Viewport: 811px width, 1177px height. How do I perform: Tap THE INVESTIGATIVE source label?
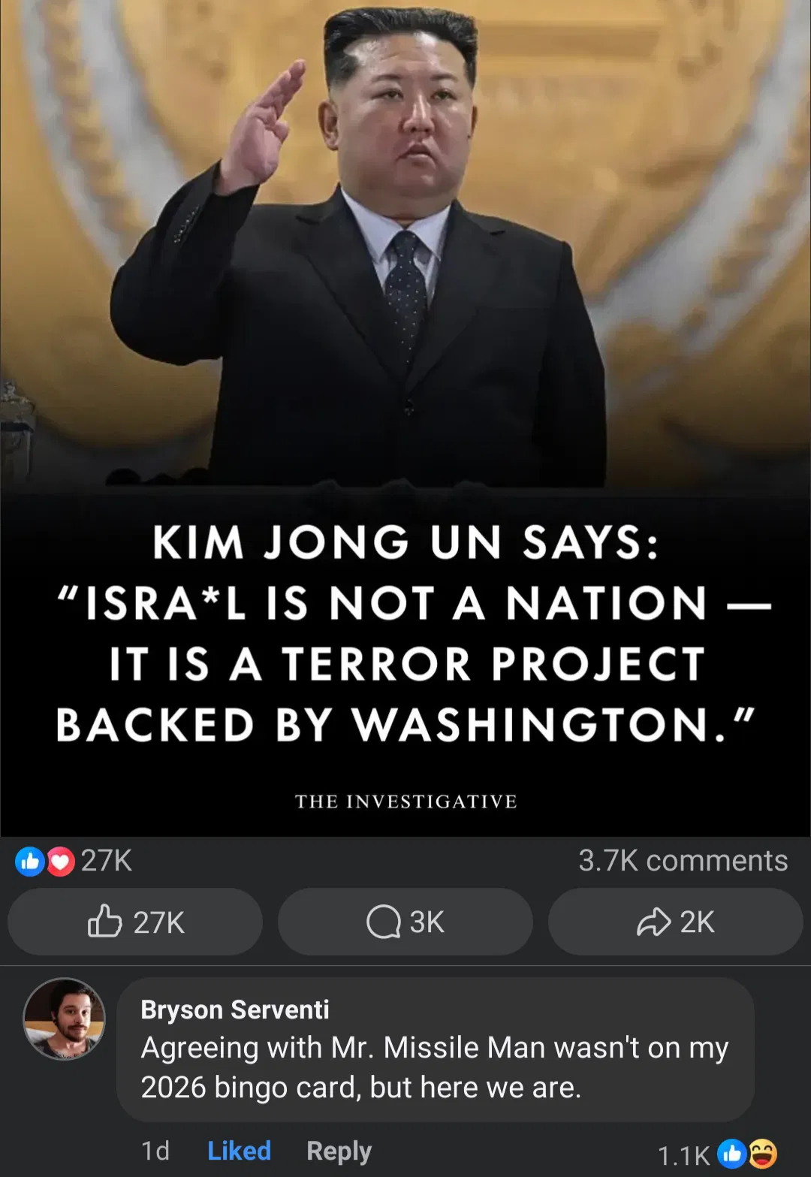pyautogui.click(x=405, y=801)
